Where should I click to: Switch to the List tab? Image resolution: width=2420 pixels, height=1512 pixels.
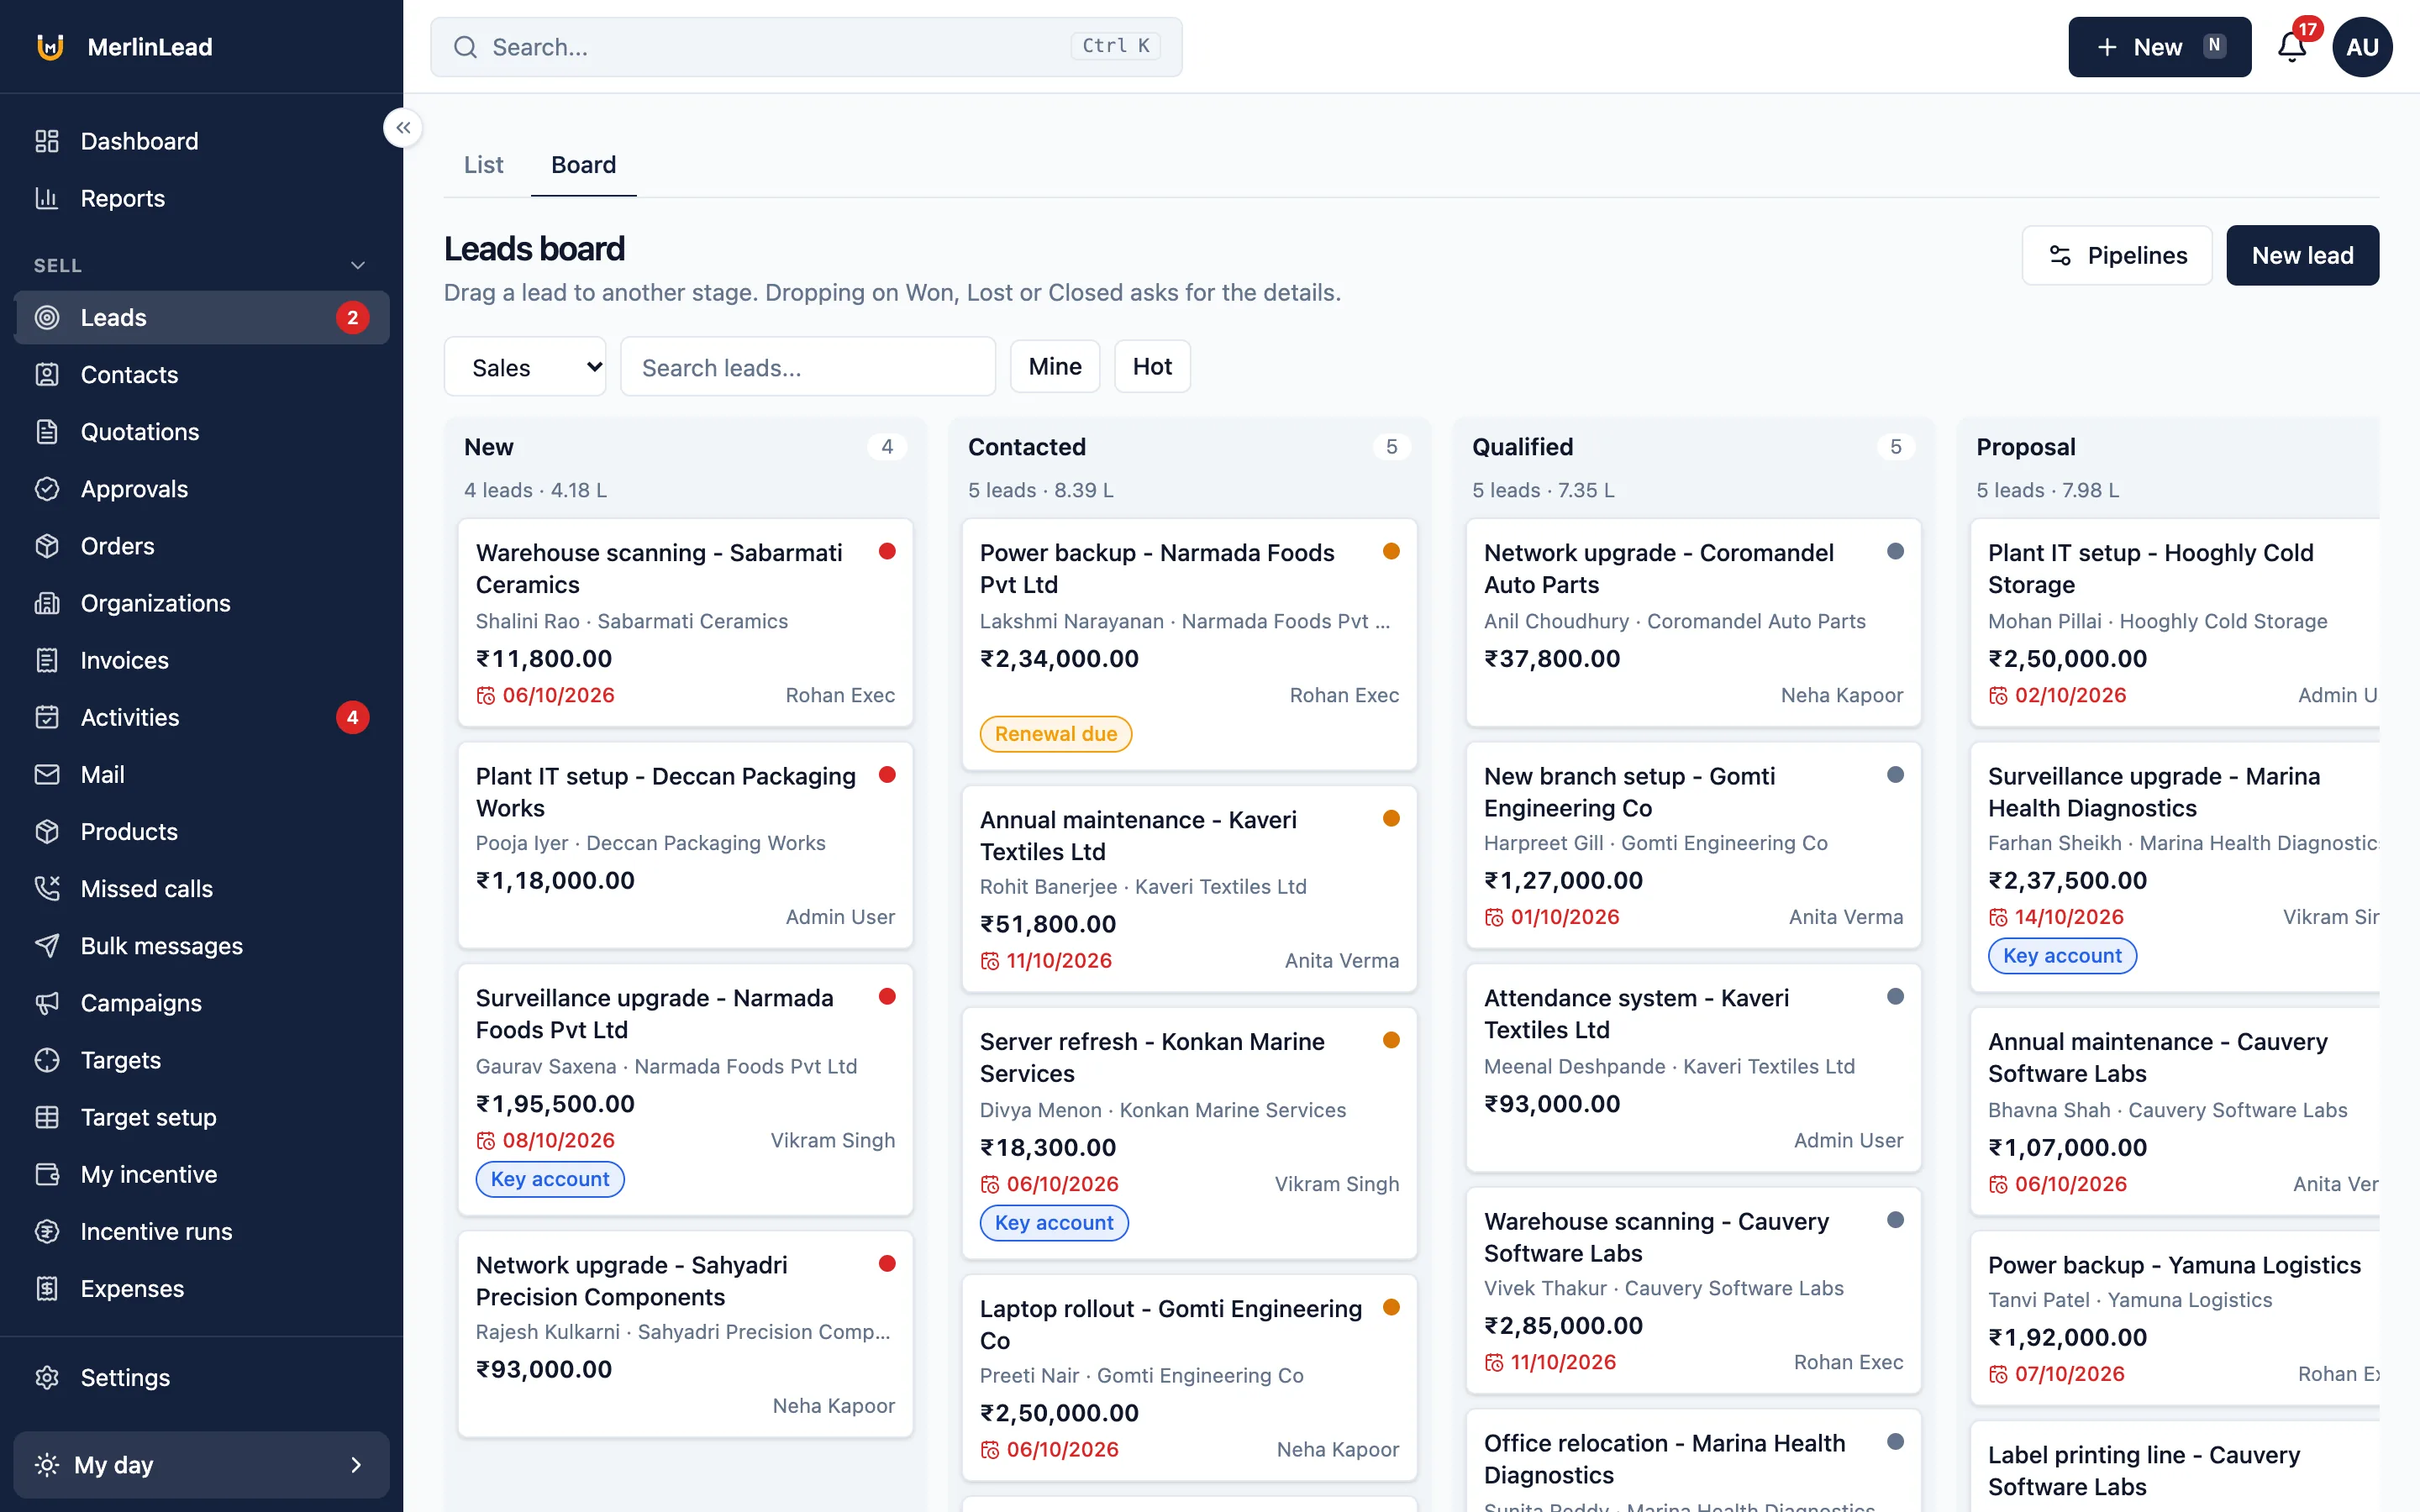tap(483, 164)
